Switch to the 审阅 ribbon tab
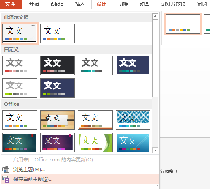 (202, 4)
